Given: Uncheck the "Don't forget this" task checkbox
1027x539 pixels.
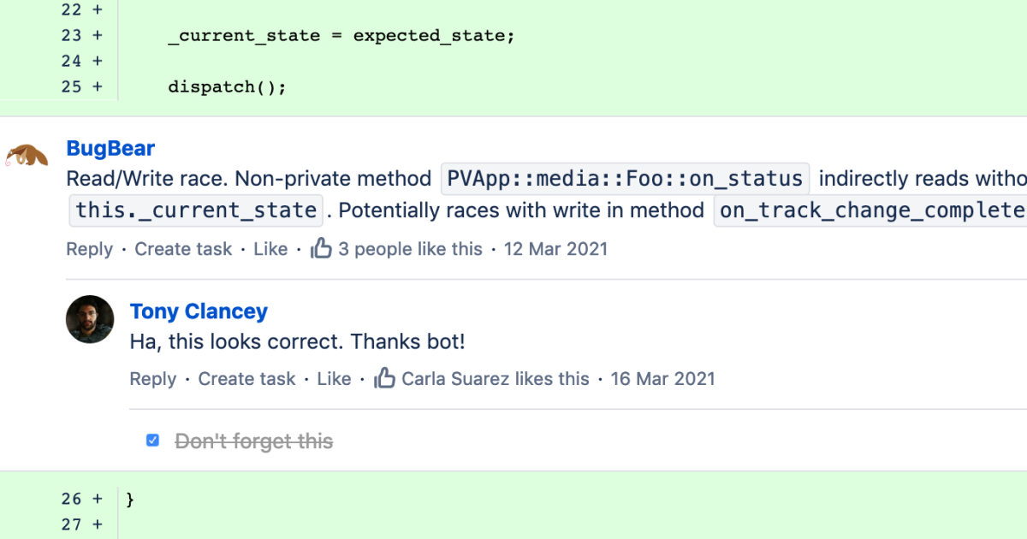Looking at the screenshot, I should click(152, 441).
